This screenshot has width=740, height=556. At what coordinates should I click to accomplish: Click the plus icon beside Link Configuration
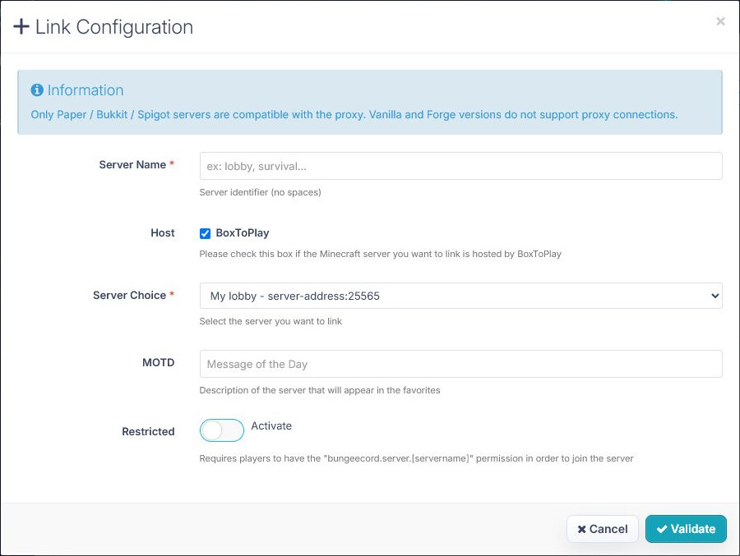tap(21, 26)
